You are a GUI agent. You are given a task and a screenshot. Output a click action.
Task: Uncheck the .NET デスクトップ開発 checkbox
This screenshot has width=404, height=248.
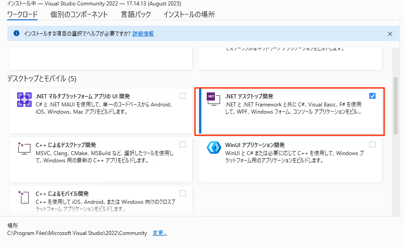372,96
